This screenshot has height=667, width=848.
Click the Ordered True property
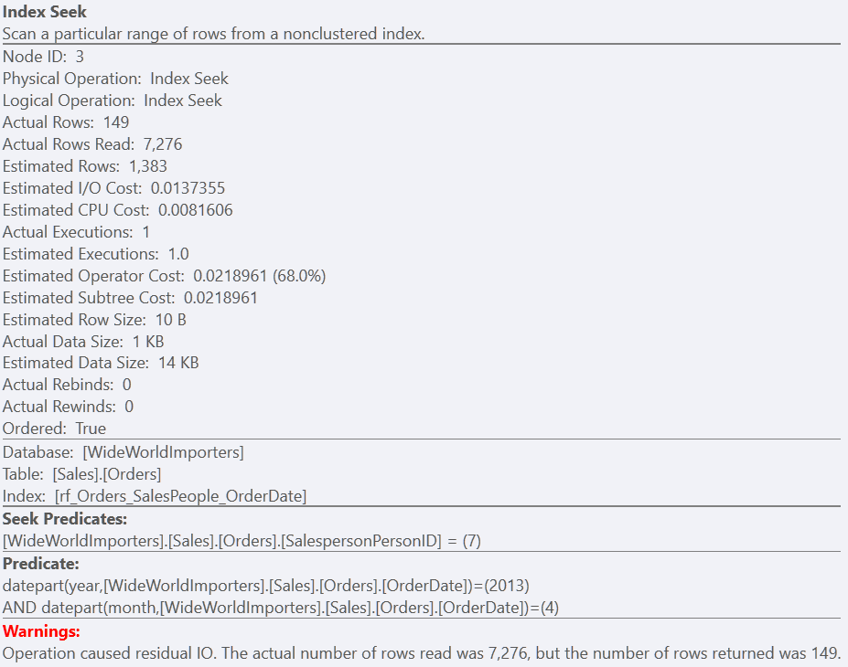(x=54, y=429)
